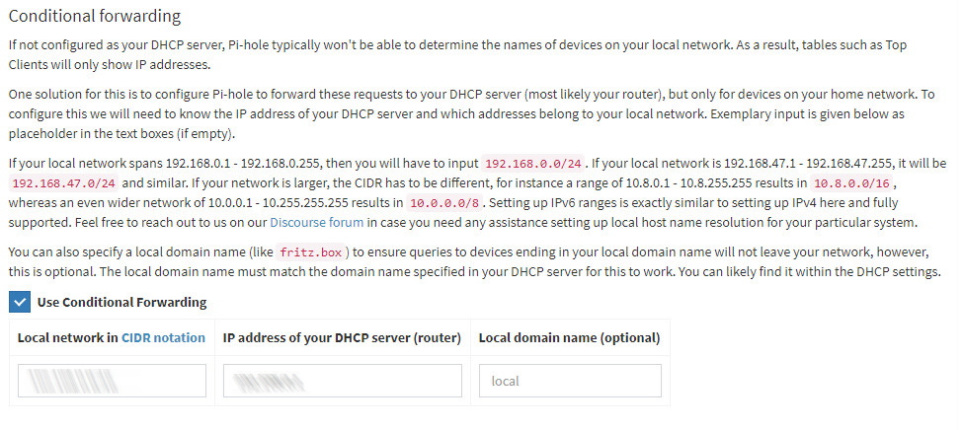This screenshot has height=430, width=963.
Task: Click the 10.8.0.0/16 code example
Action: click(851, 183)
